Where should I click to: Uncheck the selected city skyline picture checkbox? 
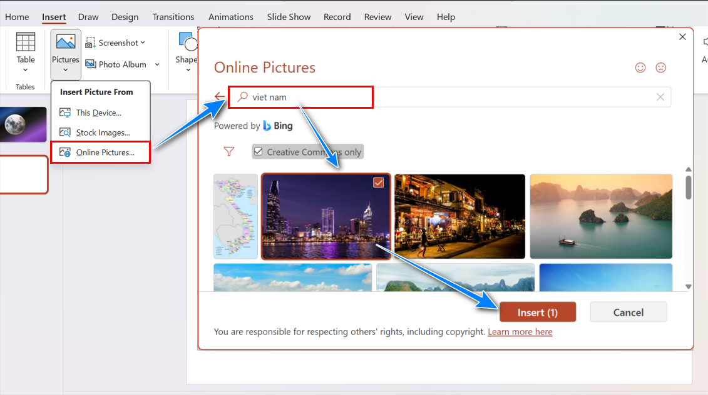coord(378,182)
